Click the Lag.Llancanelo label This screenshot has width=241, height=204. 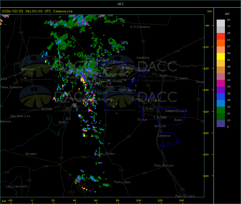click(x=17, y=186)
